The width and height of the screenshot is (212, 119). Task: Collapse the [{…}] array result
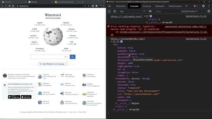pyautogui.click(x=112, y=42)
